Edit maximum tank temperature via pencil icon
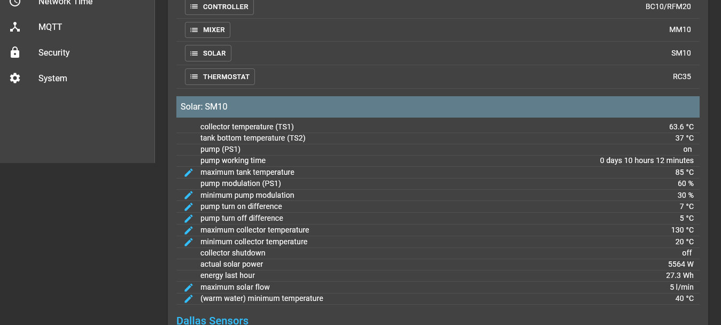The image size is (721, 325). click(188, 172)
